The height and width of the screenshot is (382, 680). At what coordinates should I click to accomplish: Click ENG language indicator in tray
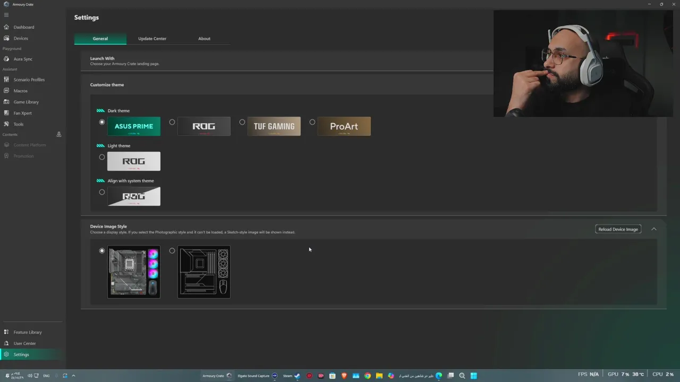(46, 376)
